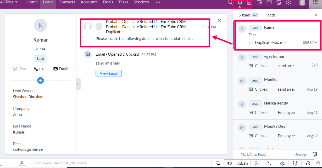Open the Harika Reddy signal entry
The width and height of the screenshot is (322, 168).
click(x=277, y=108)
